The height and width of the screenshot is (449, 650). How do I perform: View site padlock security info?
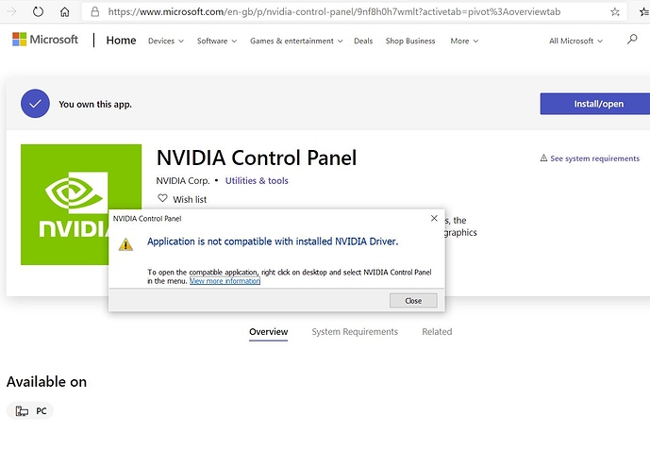pyautogui.click(x=95, y=11)
